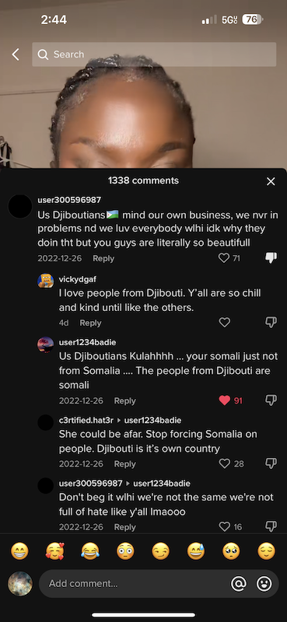Unlike user1234badie's comment with 91 likes

tap(225, 400)
